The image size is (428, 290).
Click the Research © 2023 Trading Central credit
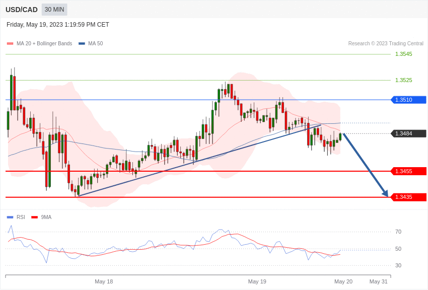[x=386, y=43]
